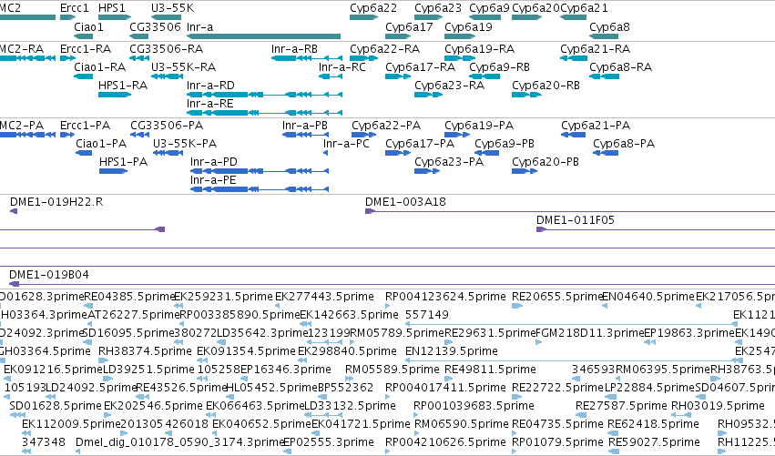Screen dimensions: 775x456
Task: Open the Cyp6a20-RB transcript label
Action: coord(546,86)
